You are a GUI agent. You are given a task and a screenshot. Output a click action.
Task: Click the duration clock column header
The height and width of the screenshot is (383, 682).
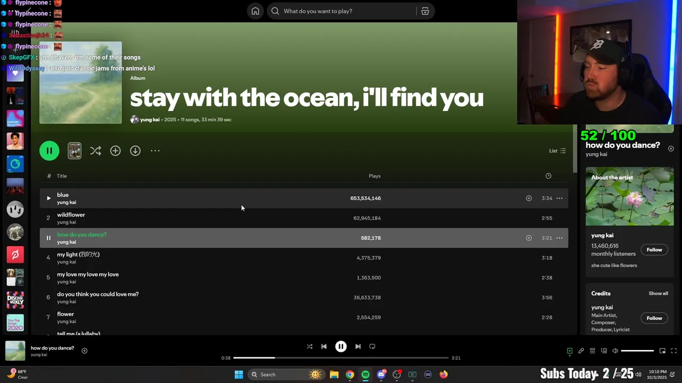click(x=548, y=176)
